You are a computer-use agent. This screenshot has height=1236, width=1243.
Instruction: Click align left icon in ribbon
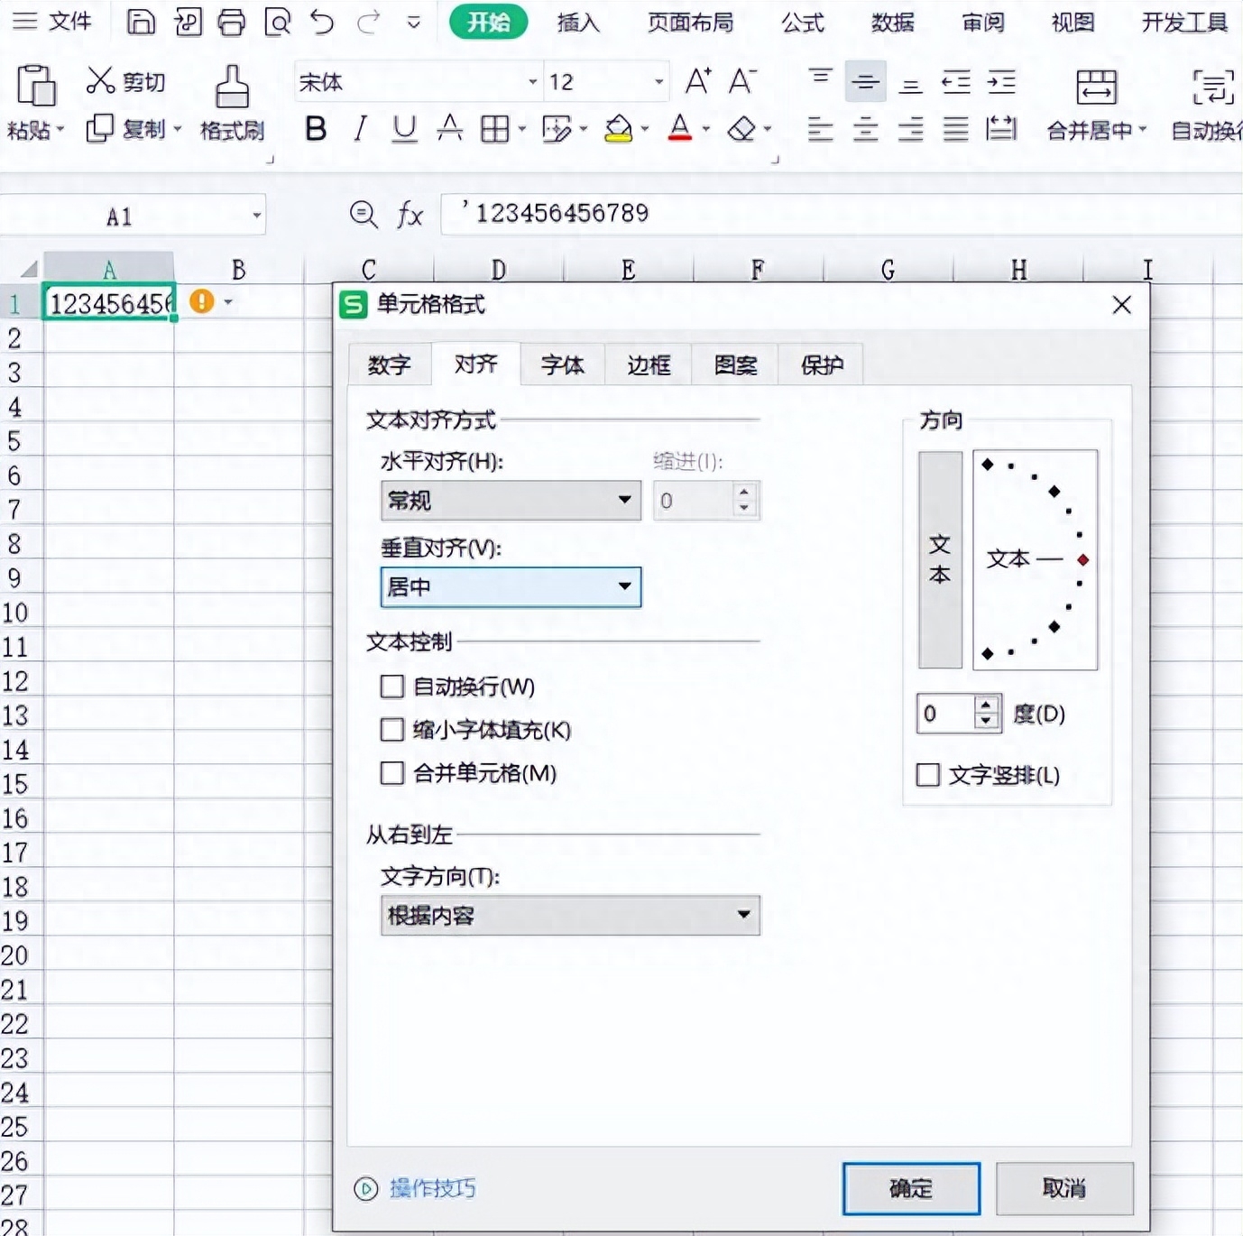820,129
